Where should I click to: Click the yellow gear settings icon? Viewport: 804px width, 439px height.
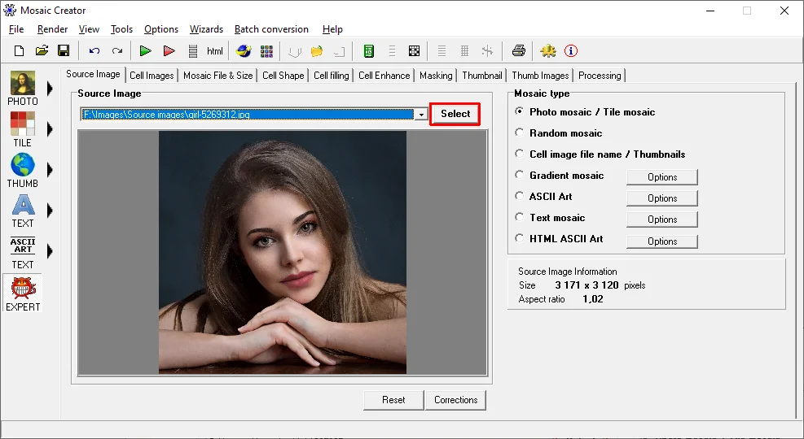click(547, 50)
